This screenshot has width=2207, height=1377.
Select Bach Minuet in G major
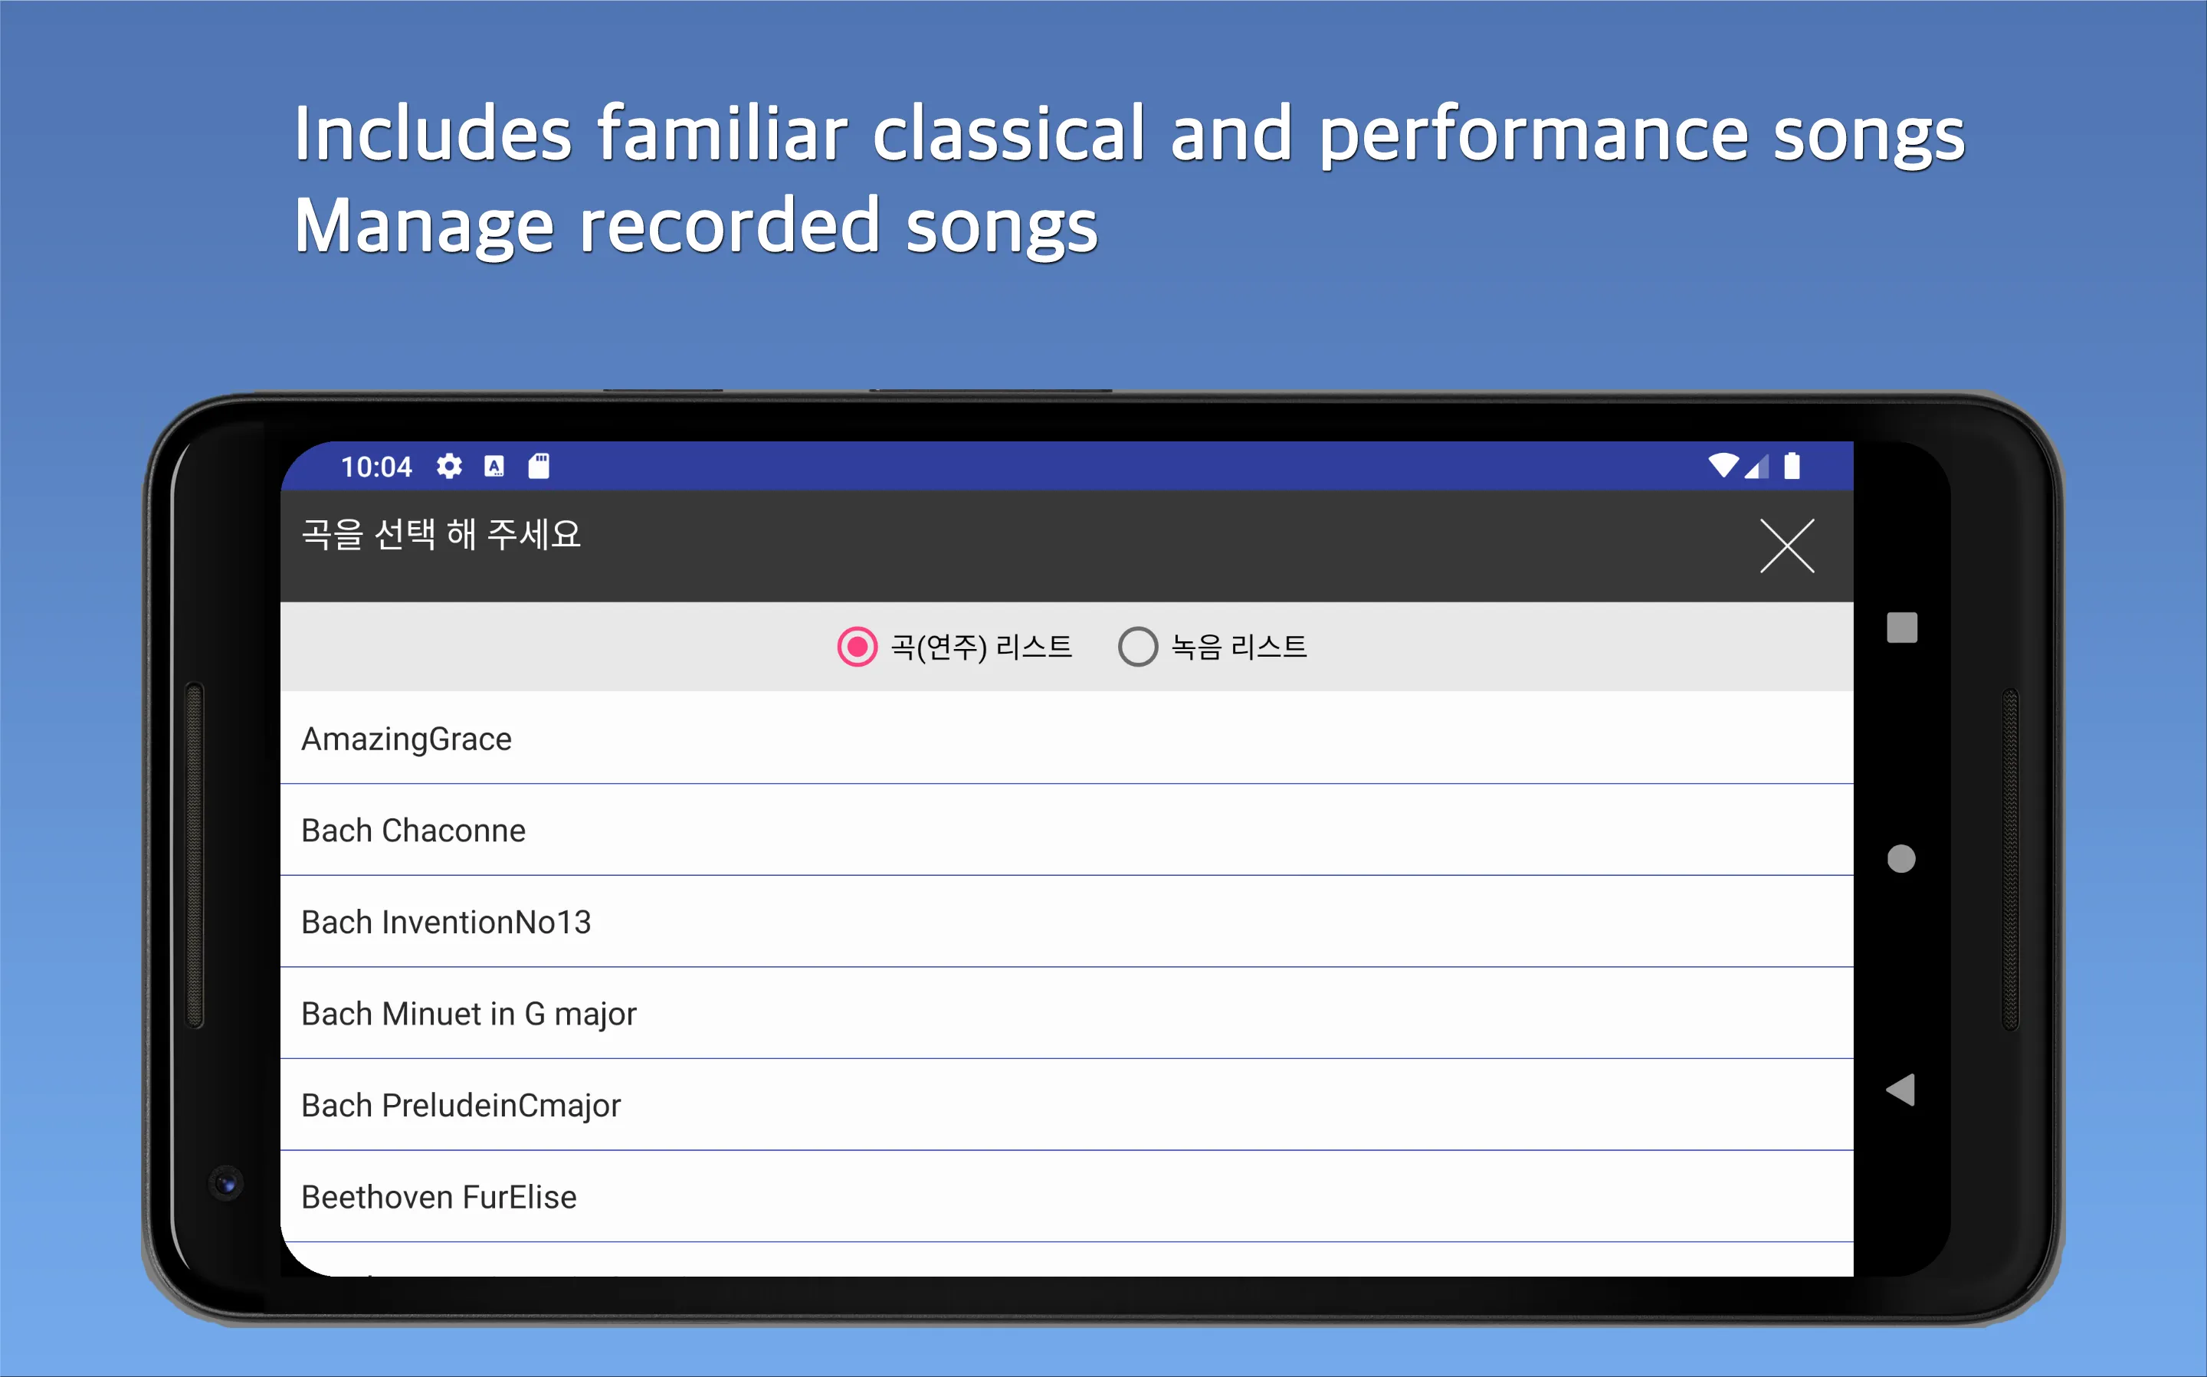(1066, 1014)
